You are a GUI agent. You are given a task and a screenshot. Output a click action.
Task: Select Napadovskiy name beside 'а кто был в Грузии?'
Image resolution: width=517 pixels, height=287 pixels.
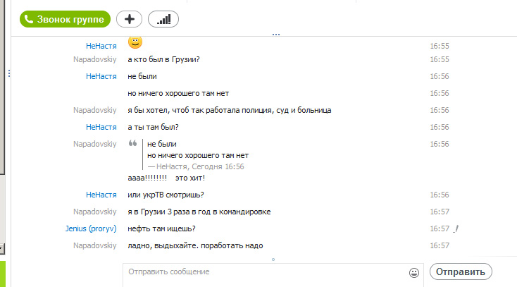[x=94, y=59]
